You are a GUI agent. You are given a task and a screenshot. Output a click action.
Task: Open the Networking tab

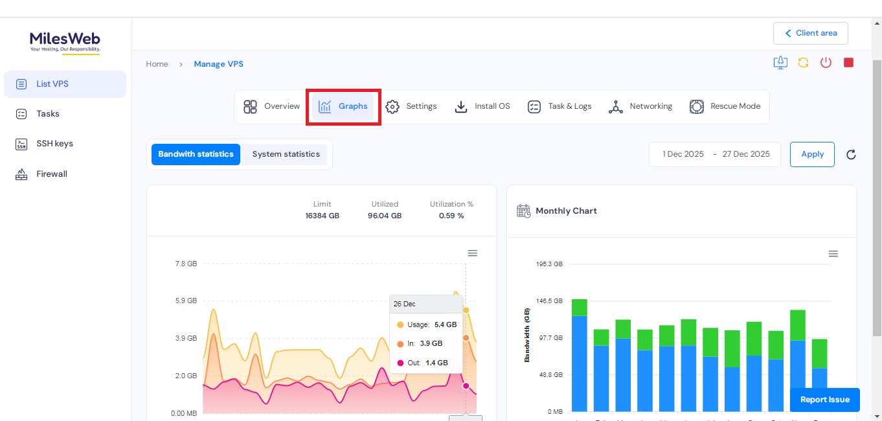[640, 106]
